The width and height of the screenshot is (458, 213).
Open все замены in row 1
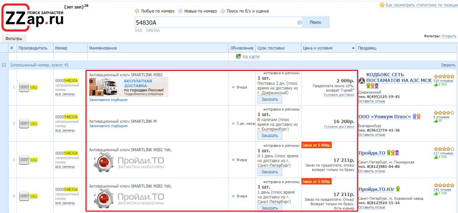tap(65, 94)
